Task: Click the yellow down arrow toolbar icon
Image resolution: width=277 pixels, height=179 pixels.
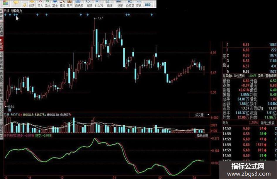Action: click(25, 5)
